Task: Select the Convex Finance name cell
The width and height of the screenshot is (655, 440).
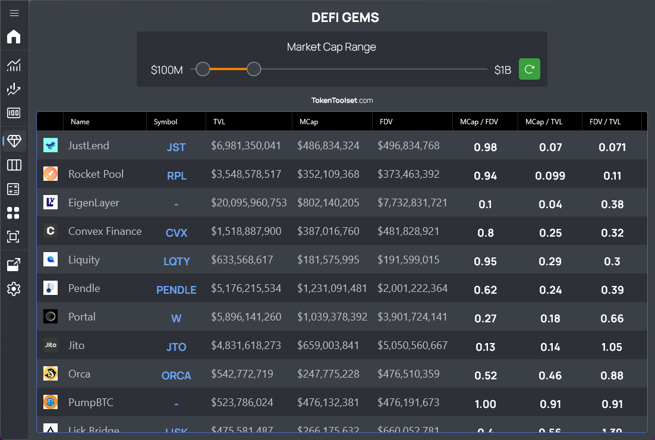Action: pos(105,231)
